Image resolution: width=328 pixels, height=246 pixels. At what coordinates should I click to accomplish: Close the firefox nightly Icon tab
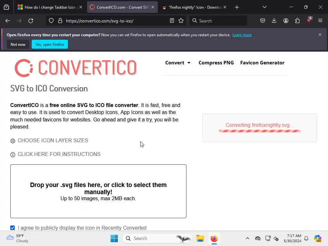pyautogui.click(x=225, y=7)
